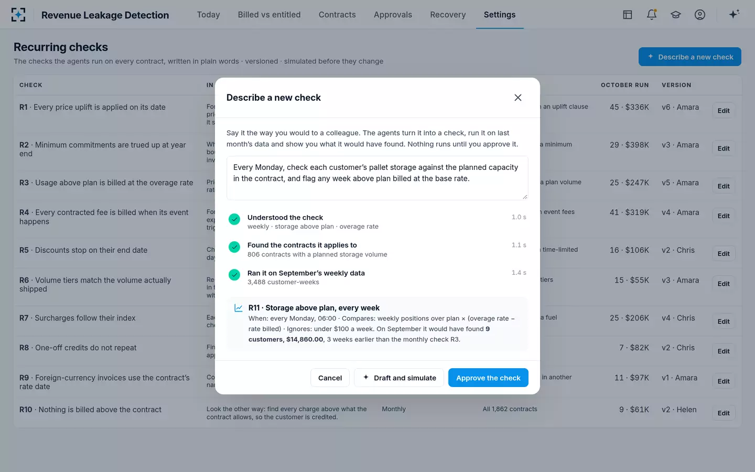Select the Settings tab
The width and height of the screenshot is (755, 472).
tap(500, 15)
